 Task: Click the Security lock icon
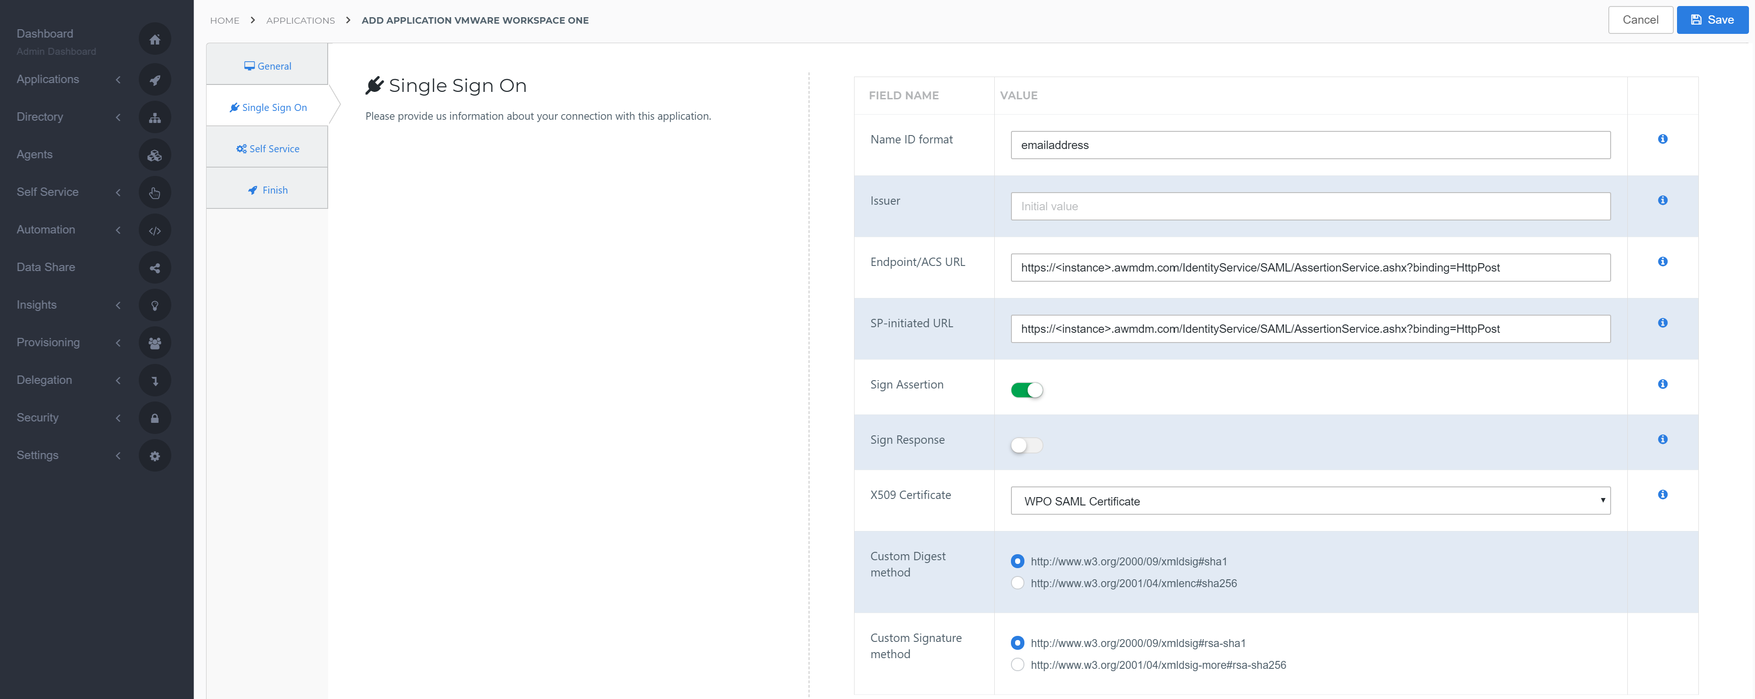[155, 418]
